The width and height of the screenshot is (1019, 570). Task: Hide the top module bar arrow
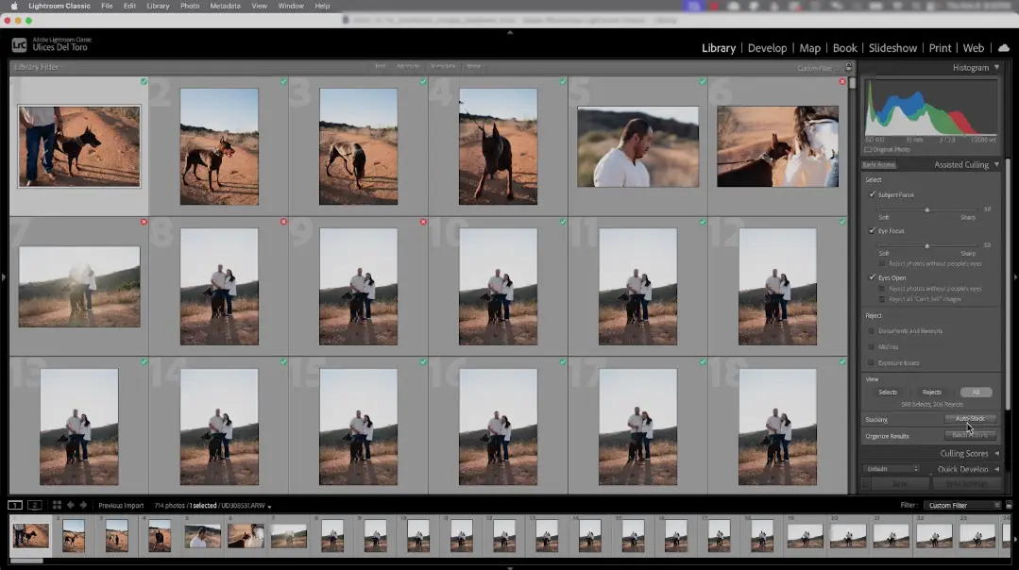[x=510, y=32]
